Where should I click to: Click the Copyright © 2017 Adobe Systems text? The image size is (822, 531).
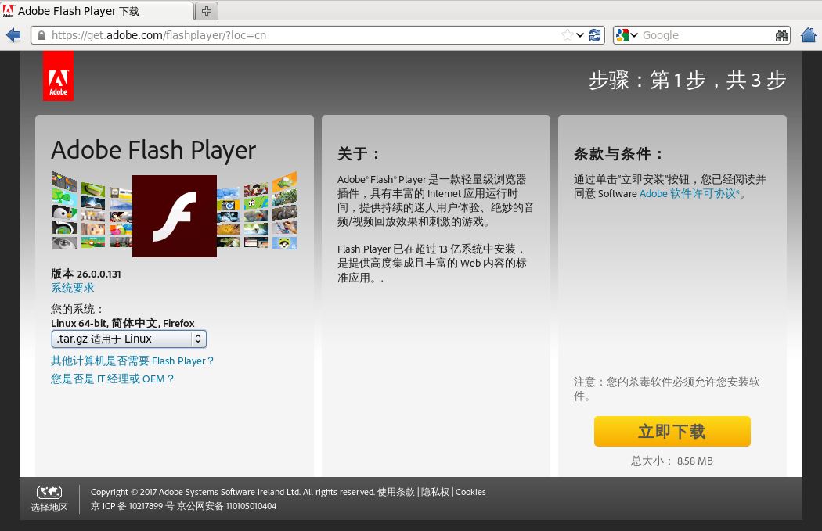coord(233,492)
